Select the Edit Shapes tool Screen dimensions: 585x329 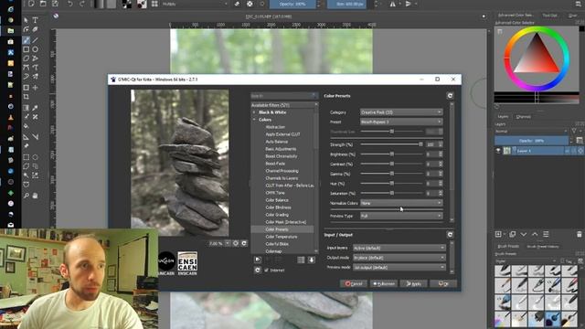pyautogui.click(x=27, y=29)
